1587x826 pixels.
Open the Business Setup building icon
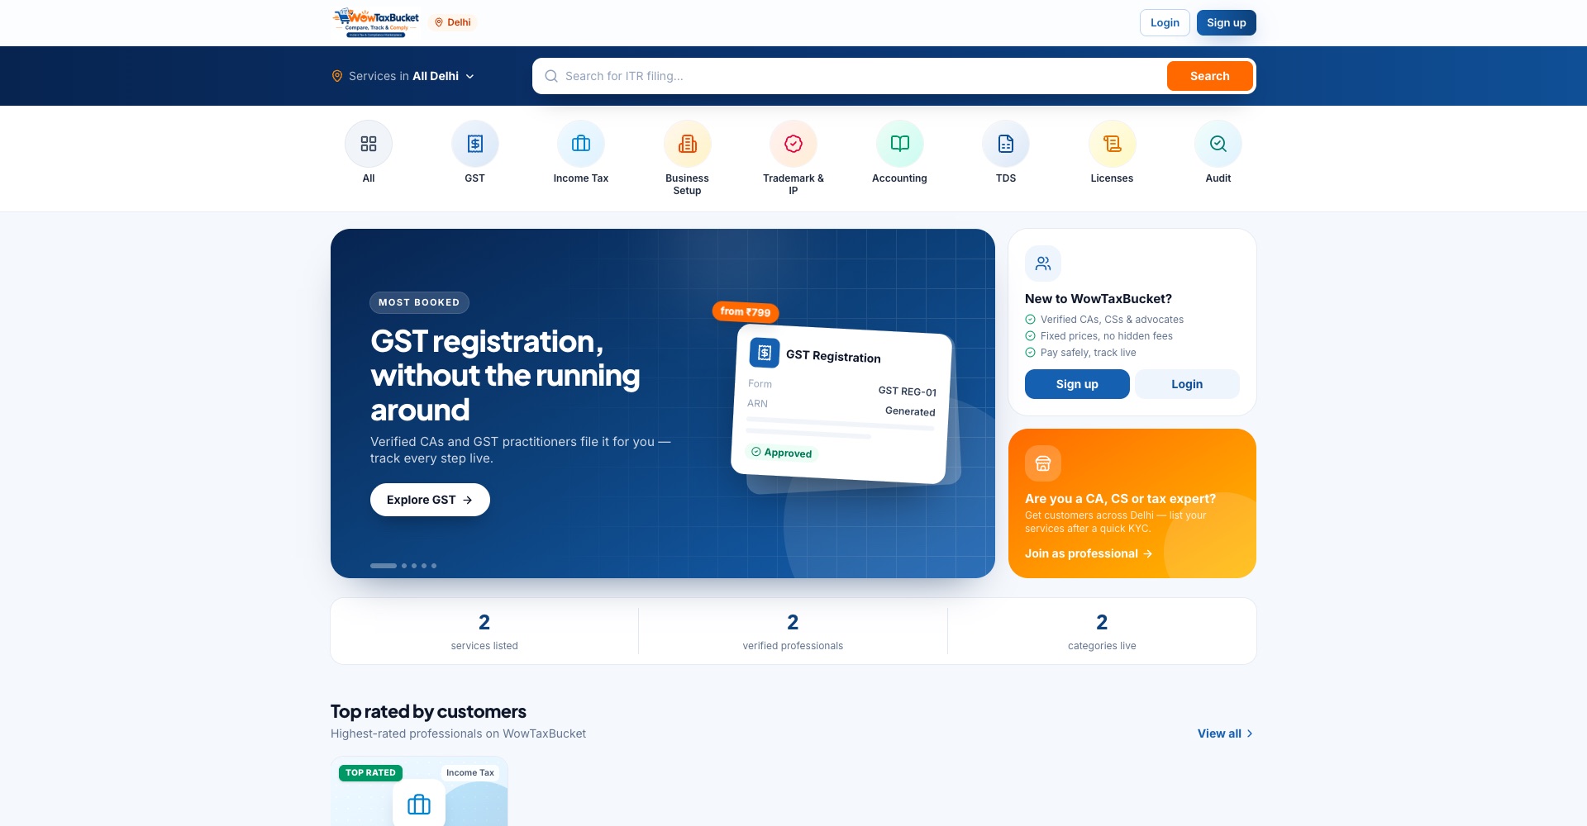point(688,144)
